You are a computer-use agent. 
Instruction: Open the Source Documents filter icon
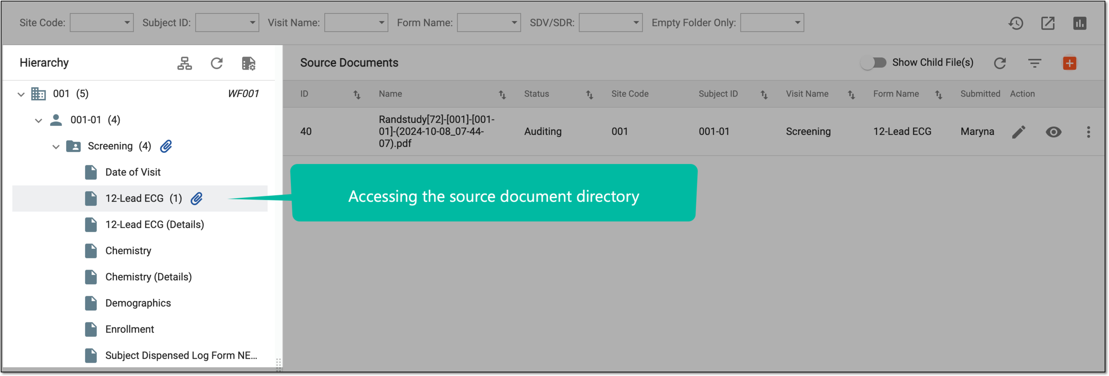pos(1034,63)
